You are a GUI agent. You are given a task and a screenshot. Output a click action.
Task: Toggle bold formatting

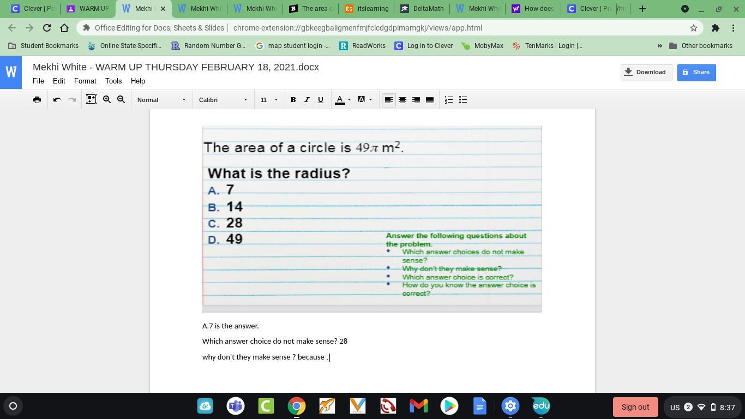coord(293,100)
